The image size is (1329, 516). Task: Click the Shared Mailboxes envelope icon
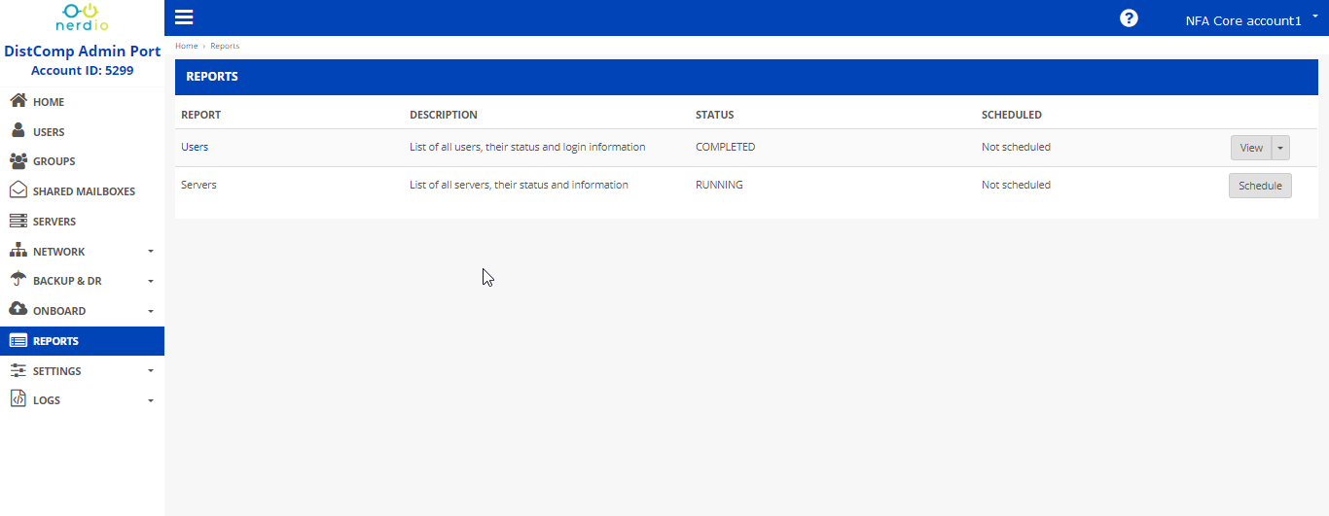(x=18, y=191)
